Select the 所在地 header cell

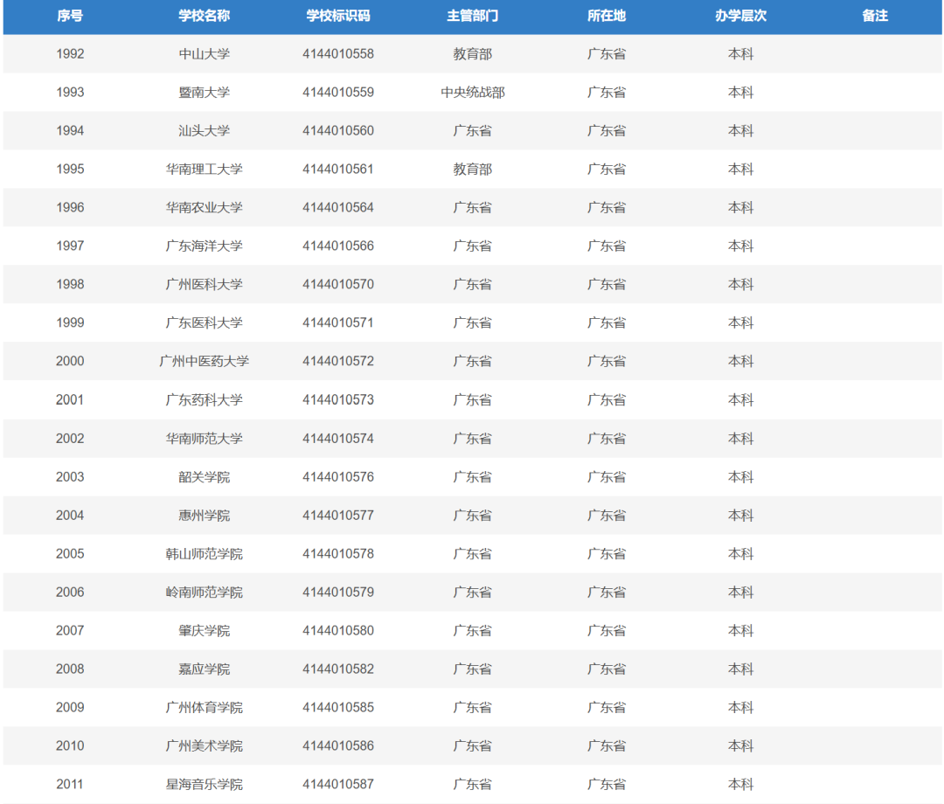pos(607,16)
